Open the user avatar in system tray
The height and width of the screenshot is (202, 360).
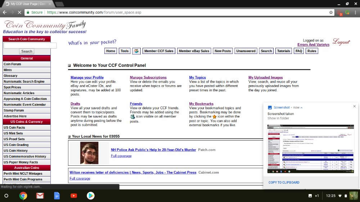tap(354, 196)
